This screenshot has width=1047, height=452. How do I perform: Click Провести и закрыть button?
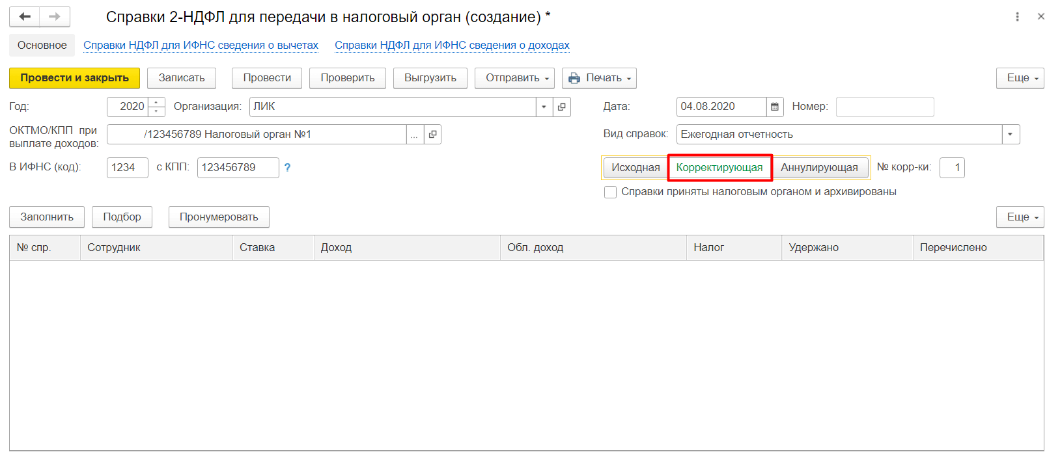74,78
